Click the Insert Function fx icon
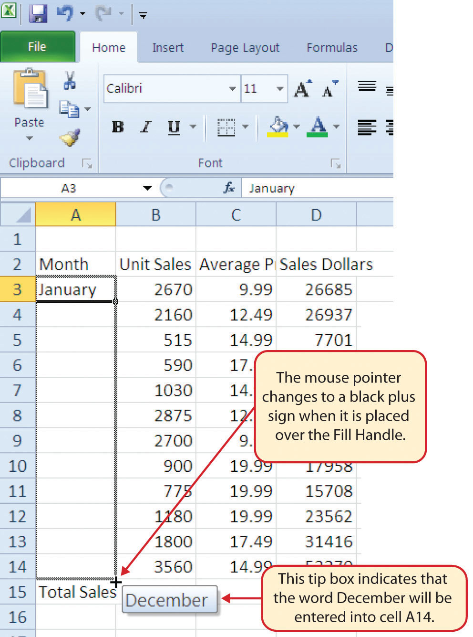Viewport: 473px width, 637px height. point(229,188)
